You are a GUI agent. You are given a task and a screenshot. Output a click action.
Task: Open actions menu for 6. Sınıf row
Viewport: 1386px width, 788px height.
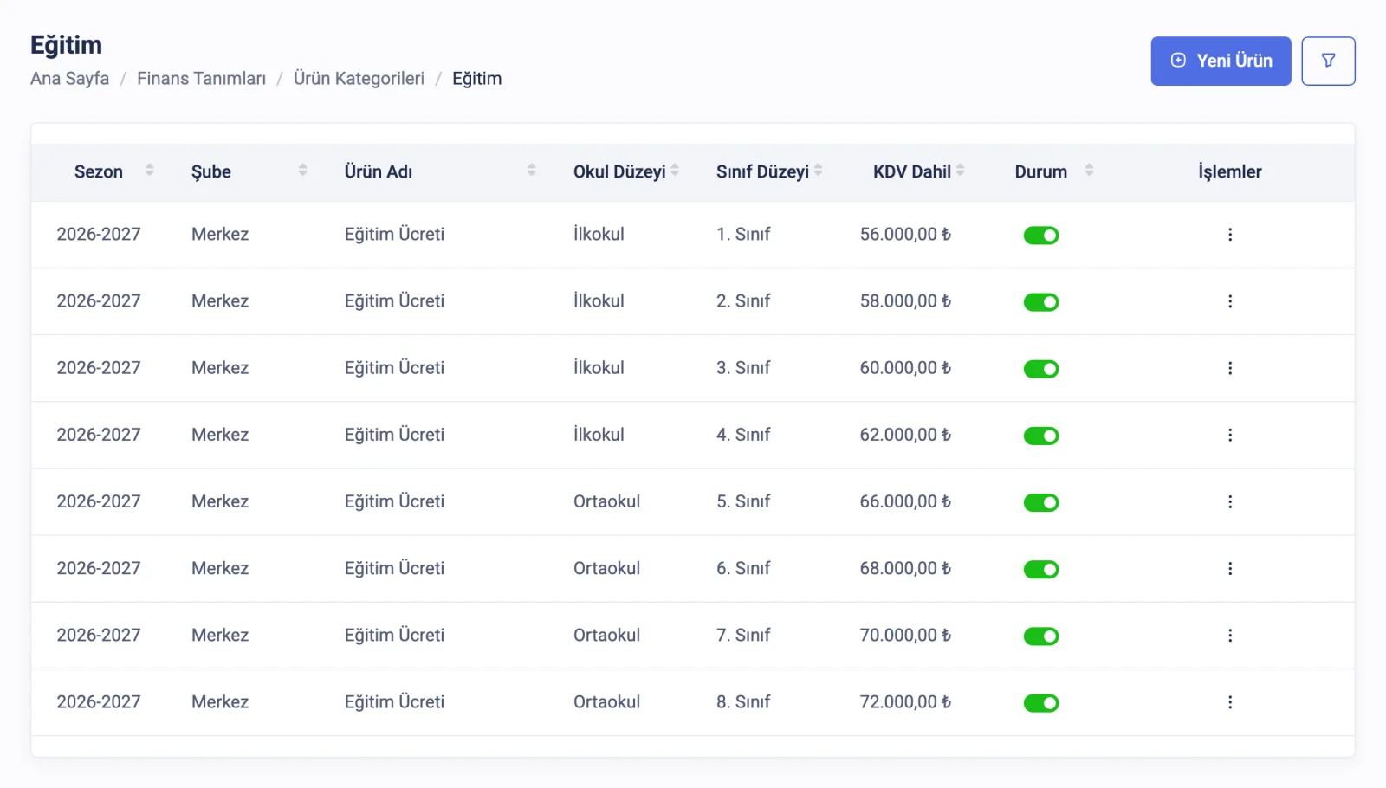point(1230,568)
